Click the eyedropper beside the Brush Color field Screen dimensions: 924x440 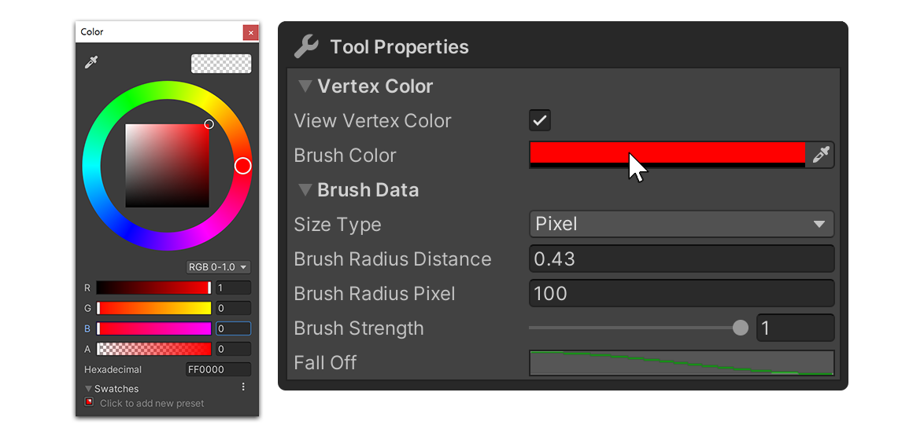pyautogui.click(x=820, y=155)
